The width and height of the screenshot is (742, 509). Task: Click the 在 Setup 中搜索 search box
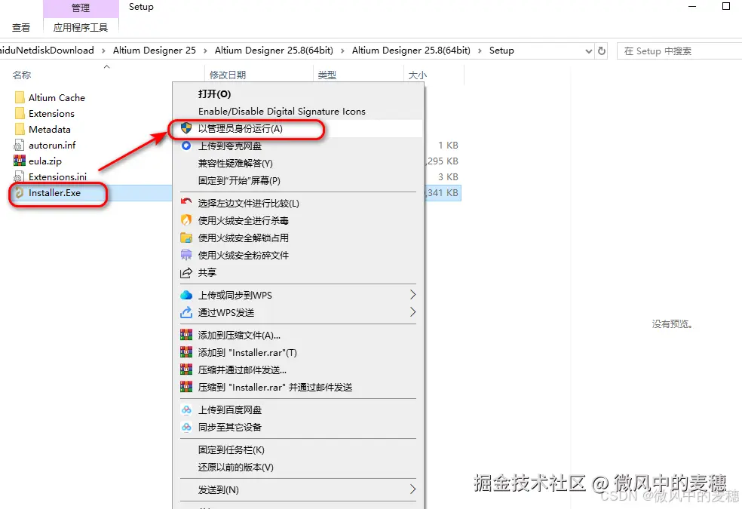click(679, 51)
